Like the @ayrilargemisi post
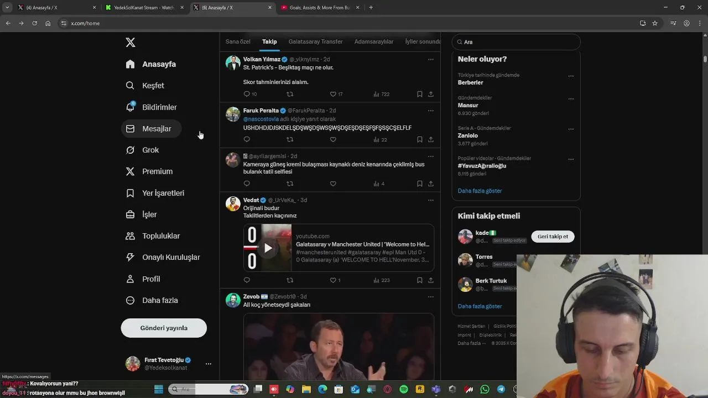Image resolution: width=708 pixels, height=398 pixels. coord(333,184)
